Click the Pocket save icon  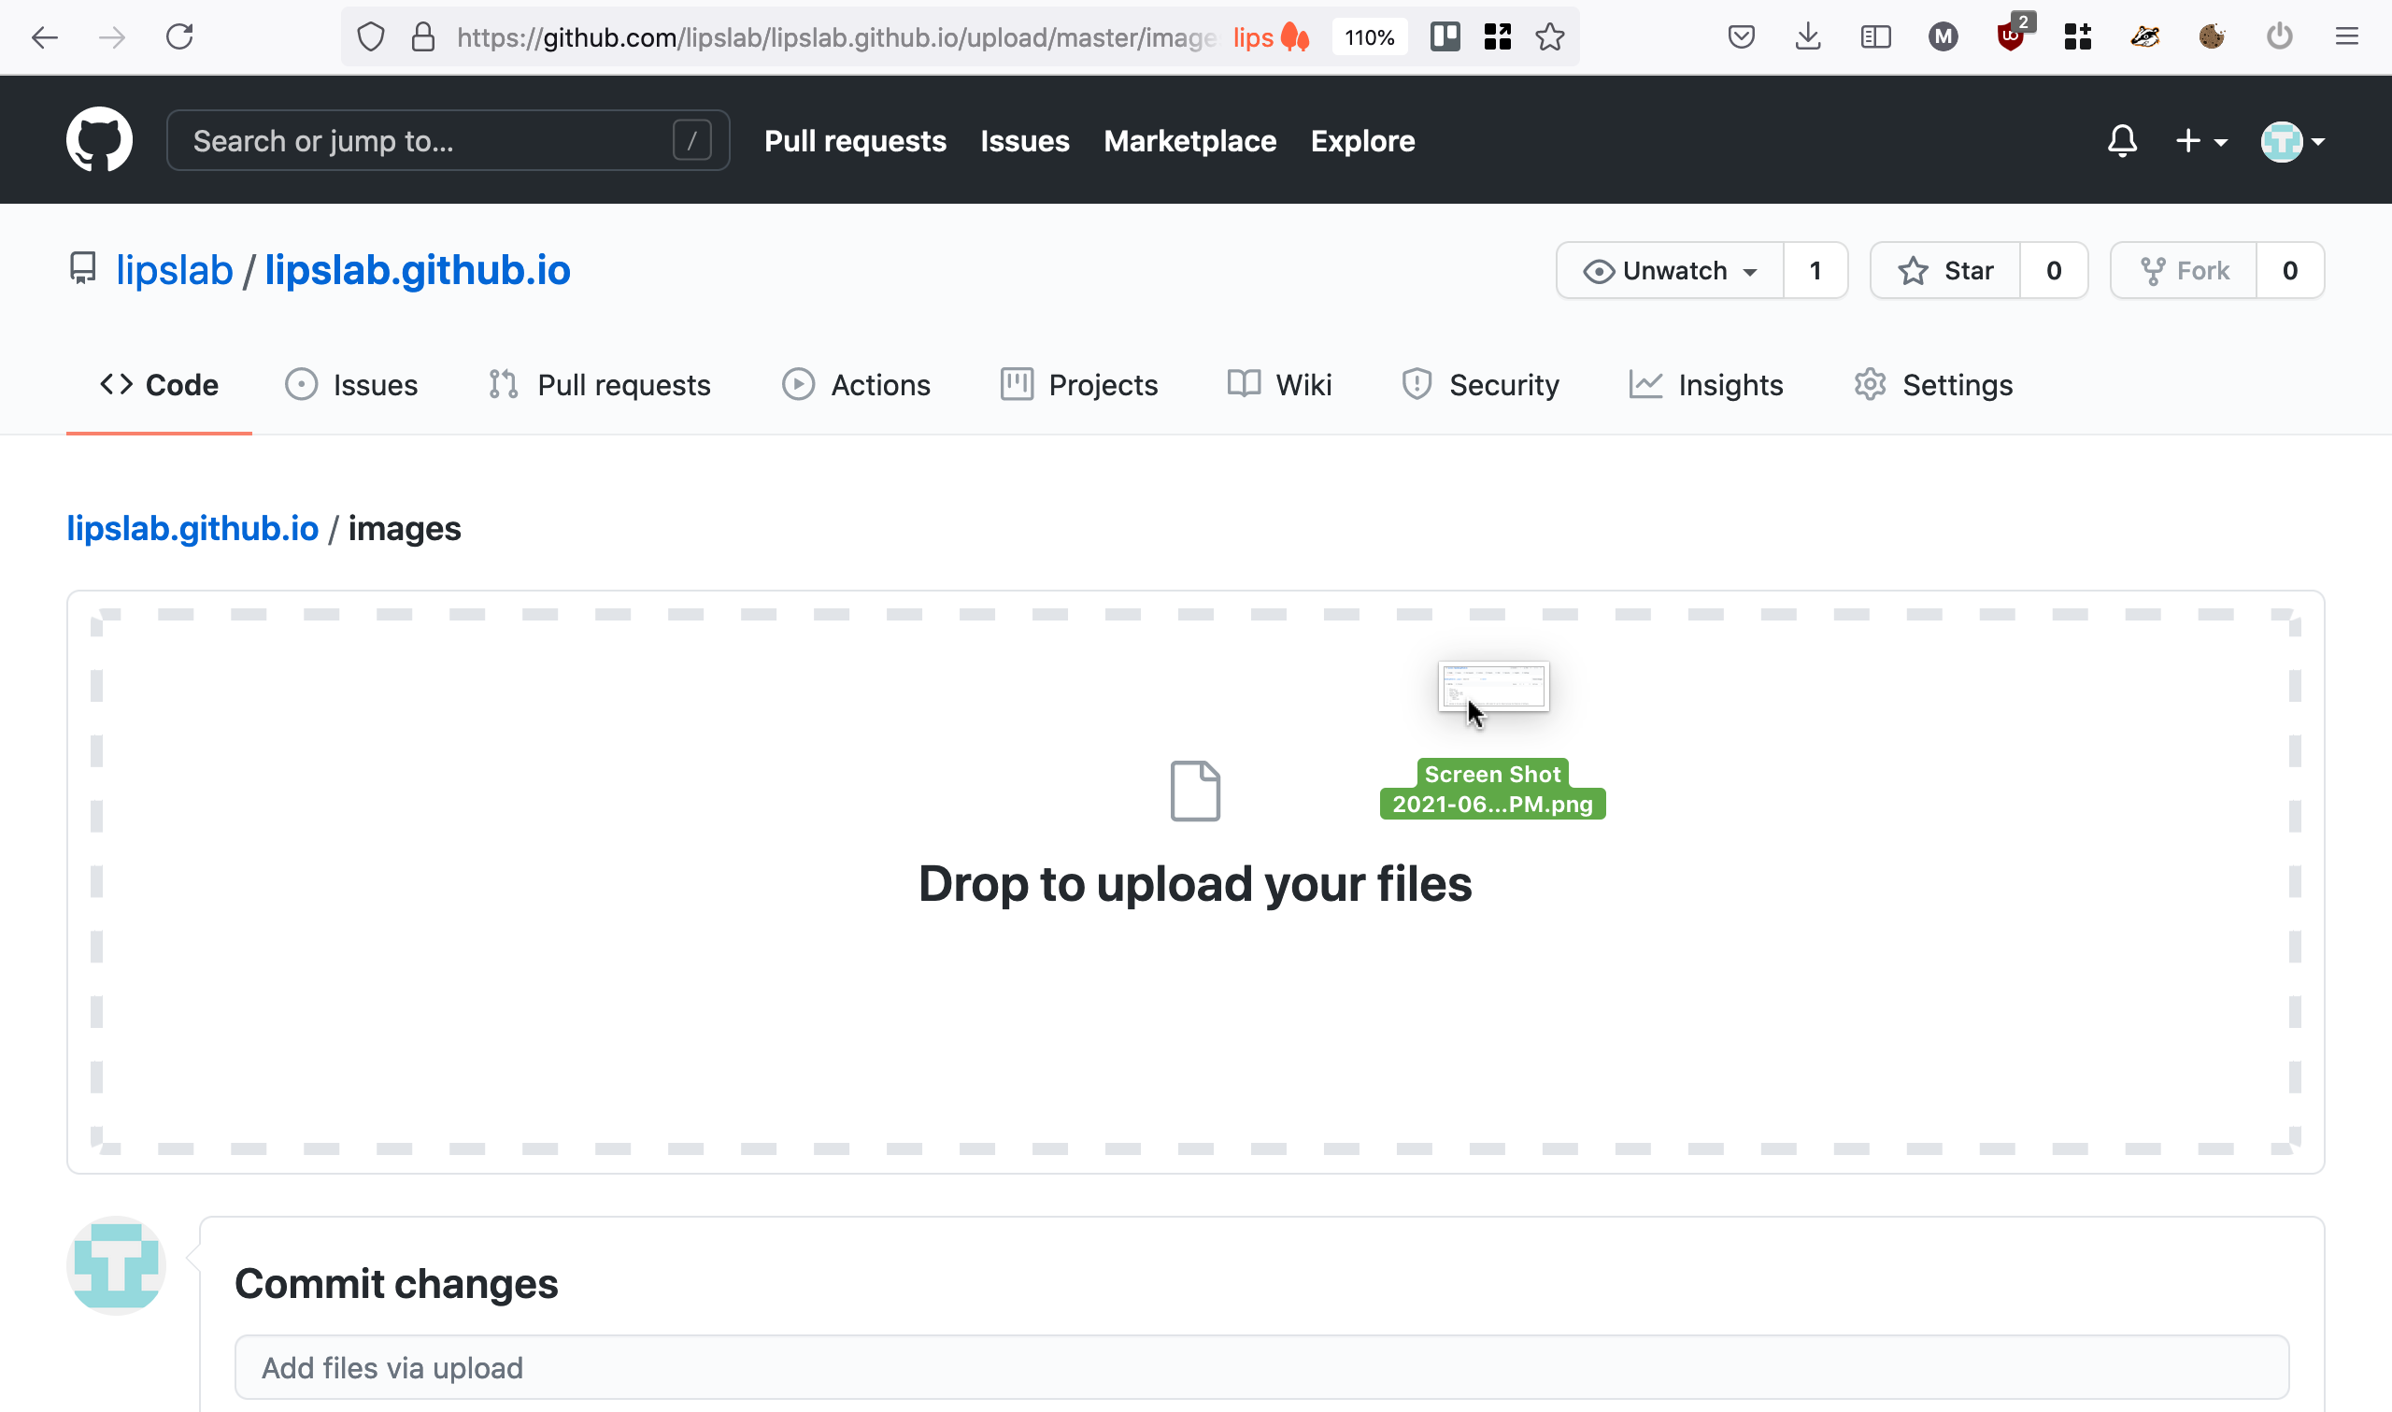pyautogui.click(x=1741, y=37)
